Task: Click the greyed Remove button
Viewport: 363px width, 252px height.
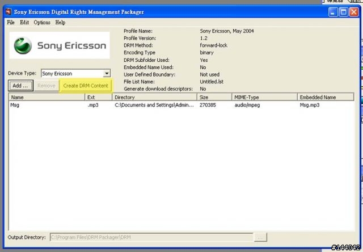Action: click(x=47, y=86)
